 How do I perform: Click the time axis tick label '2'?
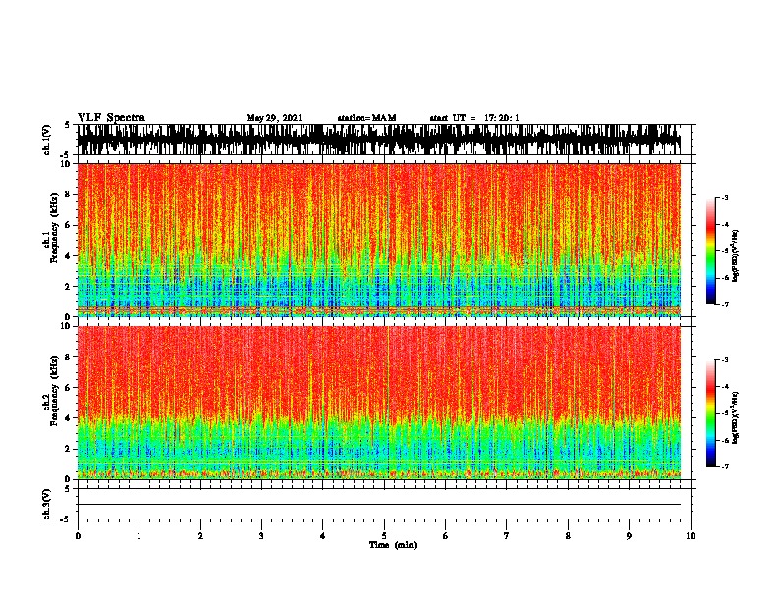[x=200, y=536]
